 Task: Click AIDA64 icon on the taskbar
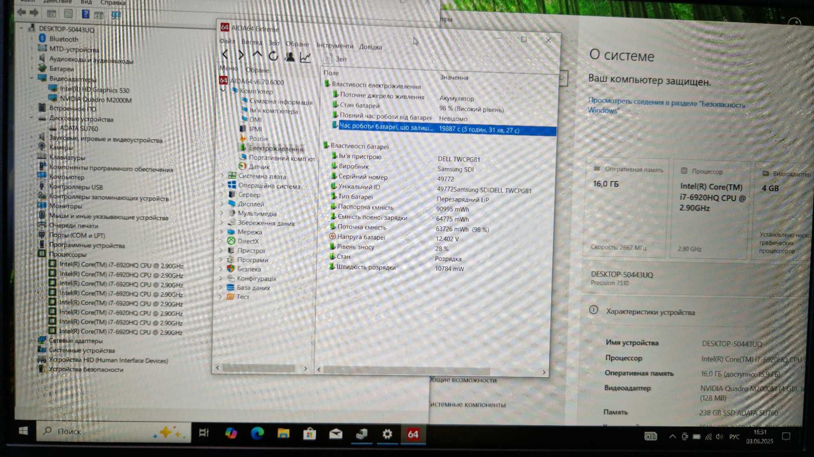[x=413, y=434]
